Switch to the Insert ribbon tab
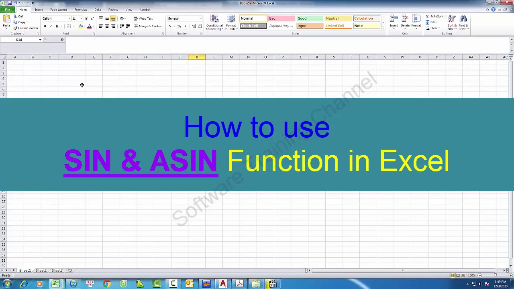 pos(39,10)
